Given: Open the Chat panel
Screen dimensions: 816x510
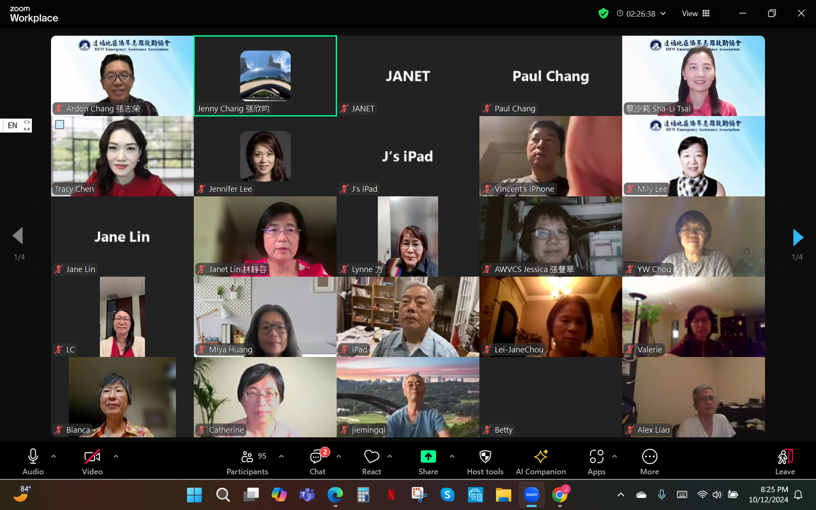Looking at the screenshot, I should [x=317, y=457].
